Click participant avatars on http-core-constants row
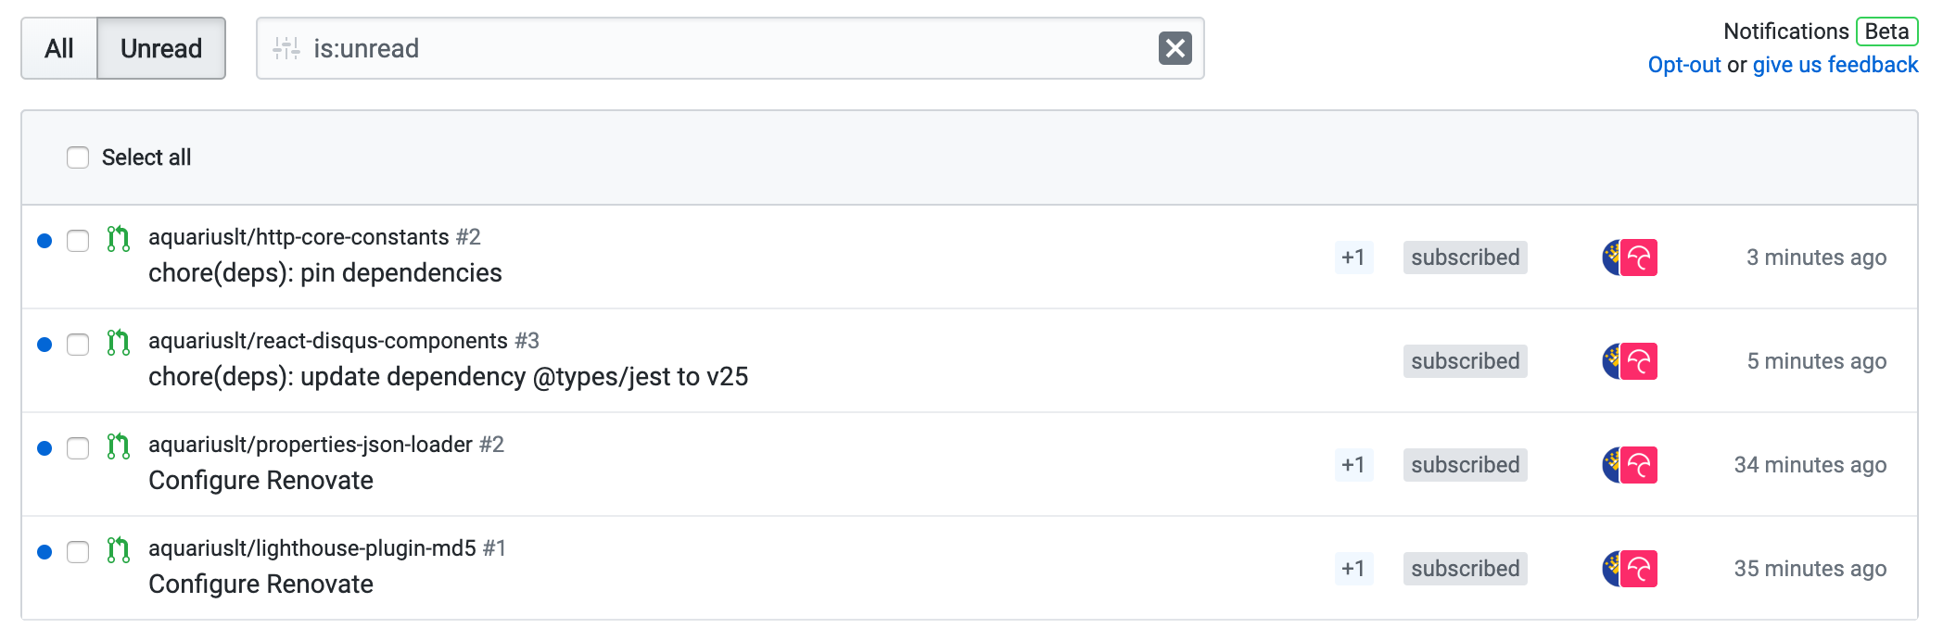 coord(1630,258)
